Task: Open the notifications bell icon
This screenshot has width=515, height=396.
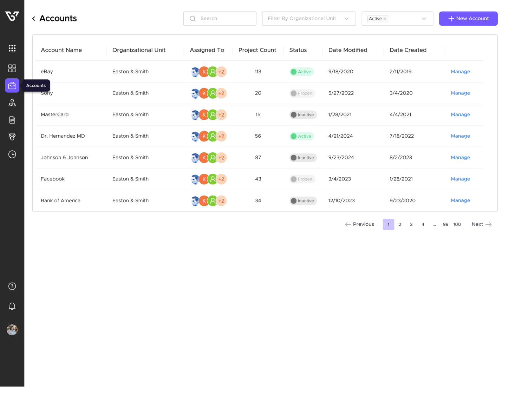Action: point(12,306)
